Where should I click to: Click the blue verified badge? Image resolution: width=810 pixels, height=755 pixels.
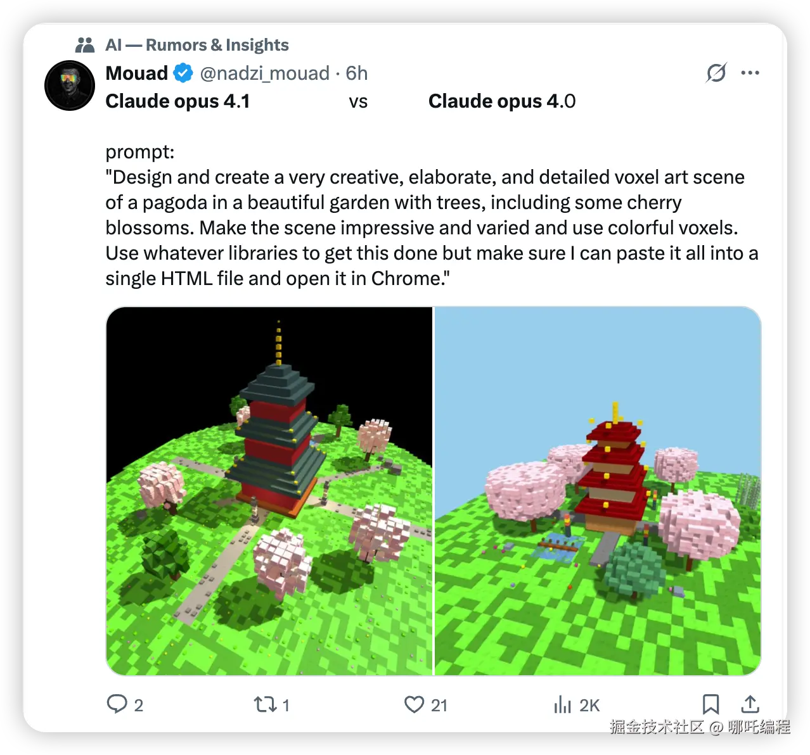click(183, 73)
